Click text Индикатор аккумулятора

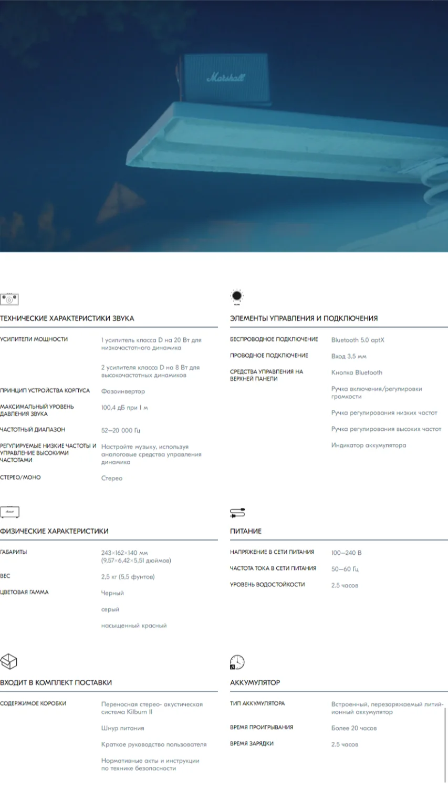click(369, 445)
